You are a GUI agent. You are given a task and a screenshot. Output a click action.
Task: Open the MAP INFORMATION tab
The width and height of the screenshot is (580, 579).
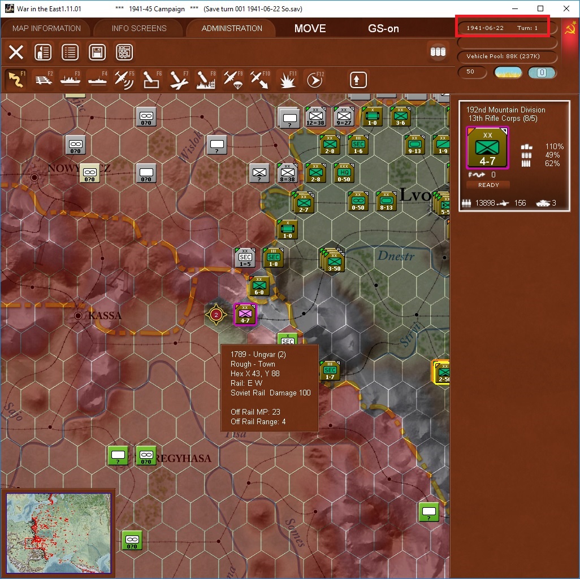(x=46, y=28)
